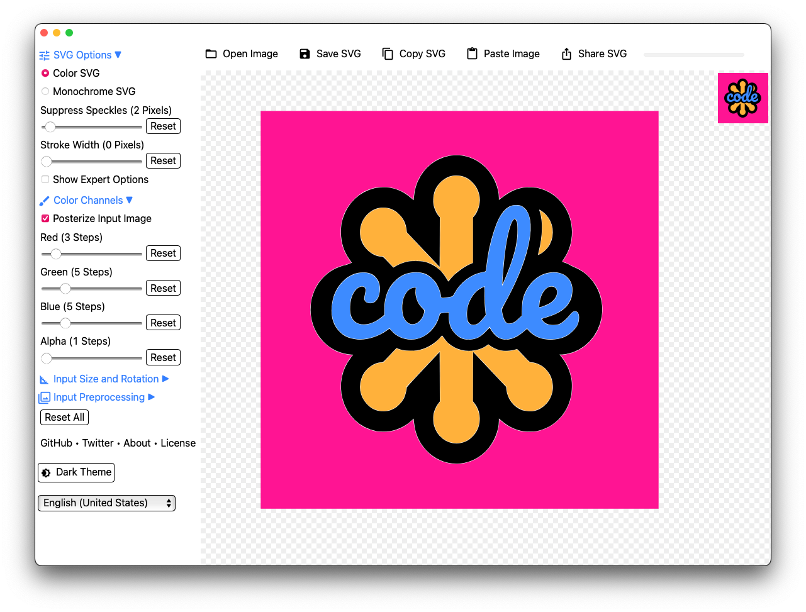Open the English (United States) language dropdown
806x612 pixels.
106,503
